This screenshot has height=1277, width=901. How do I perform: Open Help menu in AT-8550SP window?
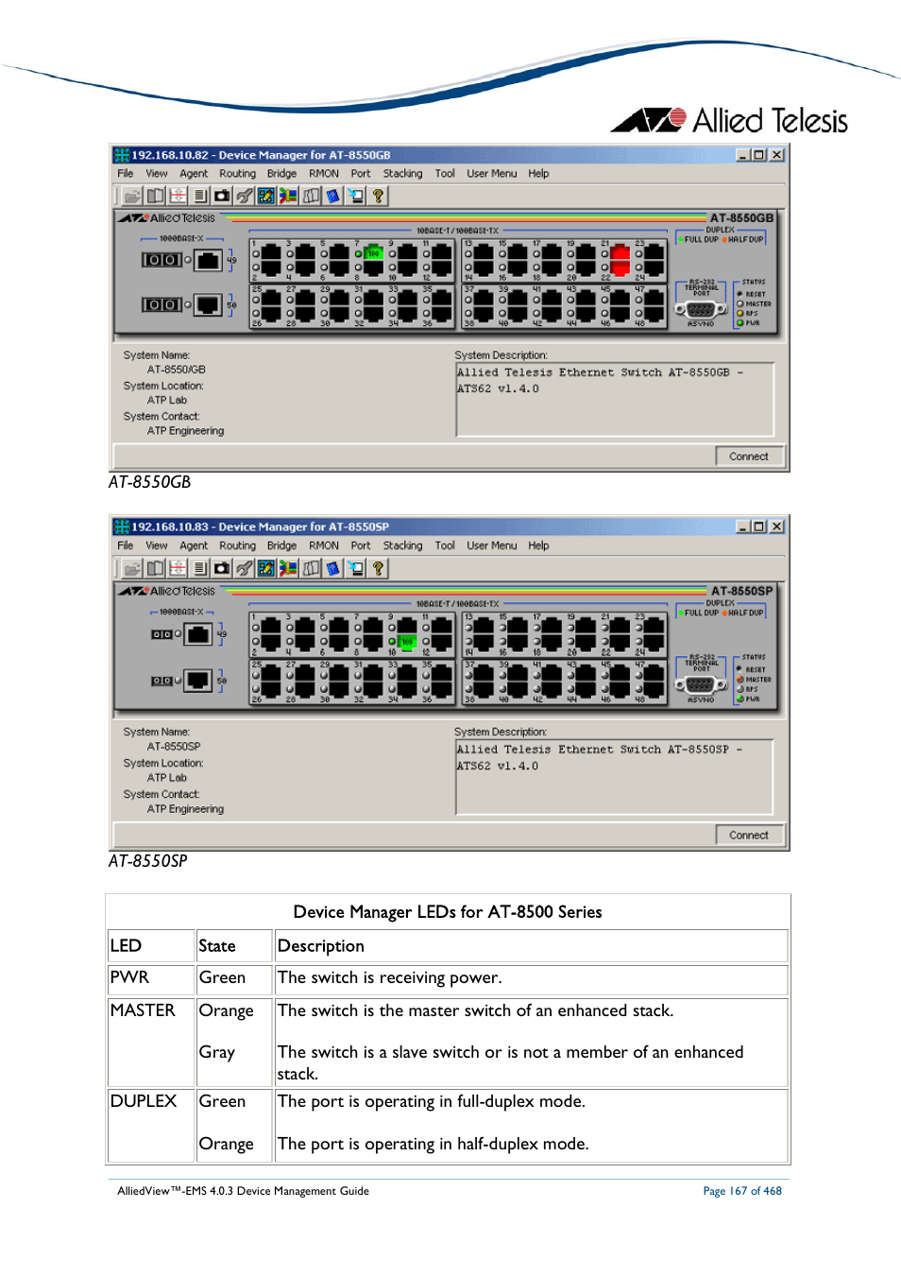click(538, 546)
